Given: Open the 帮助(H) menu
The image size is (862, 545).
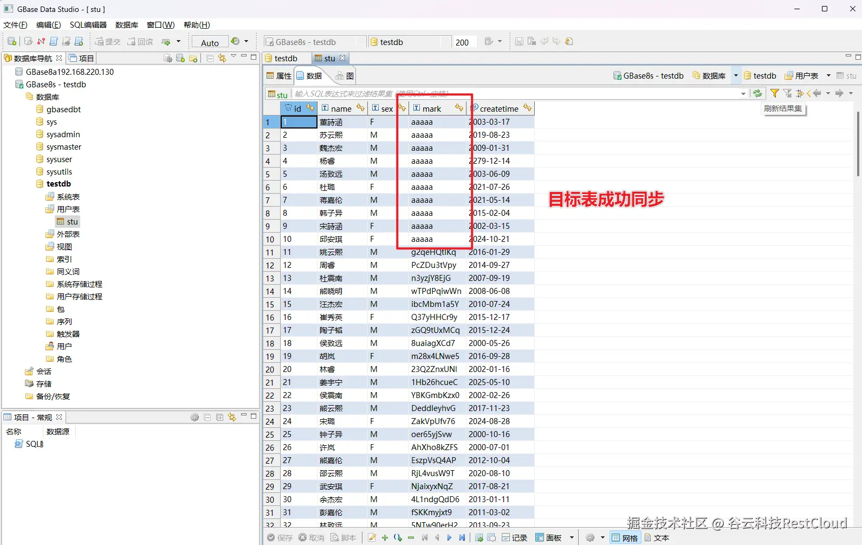Looking at the screenshot, I should 197,25.
